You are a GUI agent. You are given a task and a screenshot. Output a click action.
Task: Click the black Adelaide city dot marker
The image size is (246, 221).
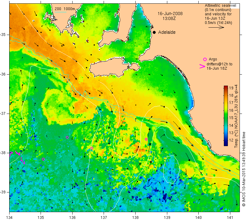click(154, 33)
